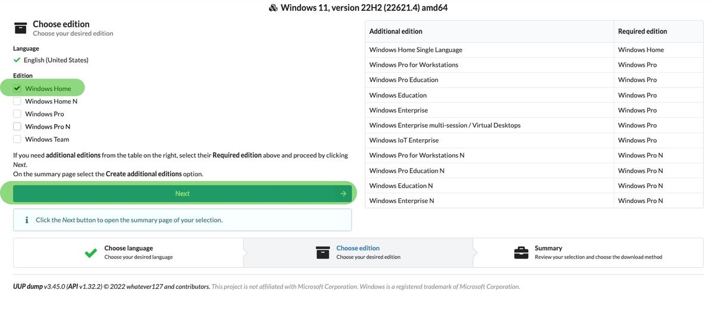Click the Next button hint message box
The height and width of the screenshot is (309, 714).
[182, 220]
